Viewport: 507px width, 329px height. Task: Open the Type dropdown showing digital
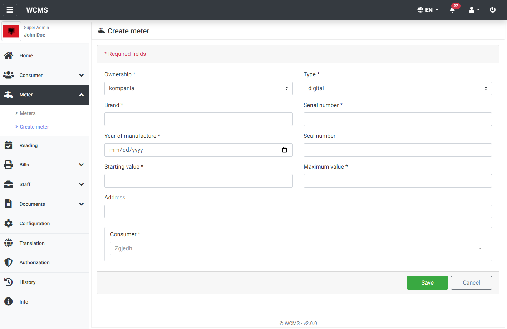(398, 88)
